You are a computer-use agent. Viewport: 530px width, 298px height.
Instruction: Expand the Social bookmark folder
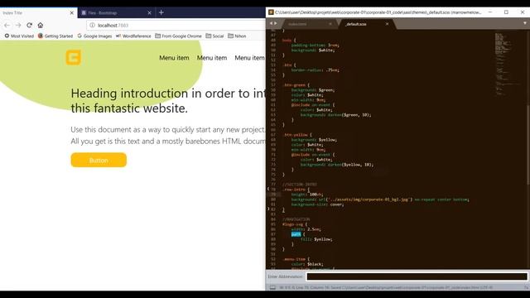214,36
